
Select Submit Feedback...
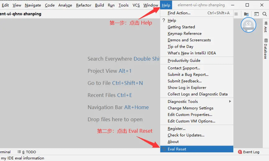pyautogui.click(x=197, y=81)
